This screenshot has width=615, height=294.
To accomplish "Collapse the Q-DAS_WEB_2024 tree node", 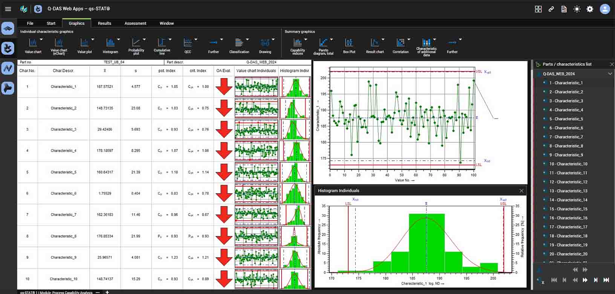I will (x=610, y=74).
